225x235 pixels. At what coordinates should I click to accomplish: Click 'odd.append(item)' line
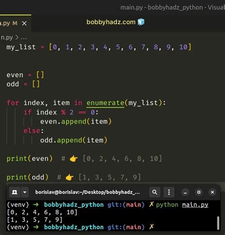pos(74,140)
